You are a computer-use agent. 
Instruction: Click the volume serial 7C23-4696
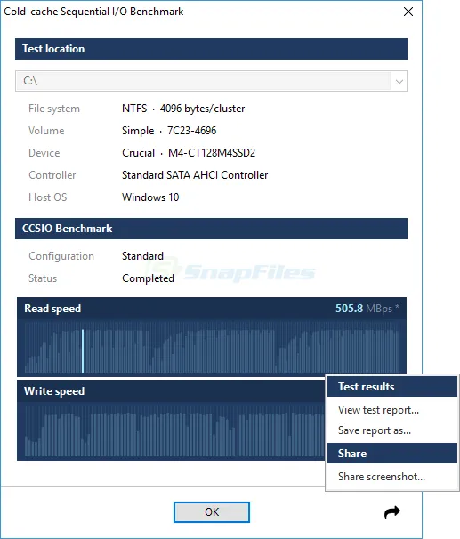191,131
